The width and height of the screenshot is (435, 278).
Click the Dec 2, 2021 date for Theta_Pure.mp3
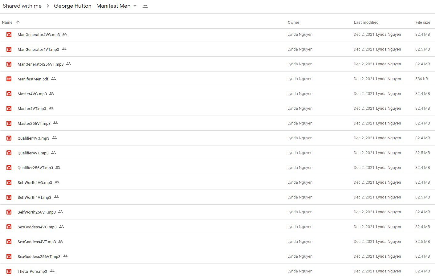[x=364, y=271]
